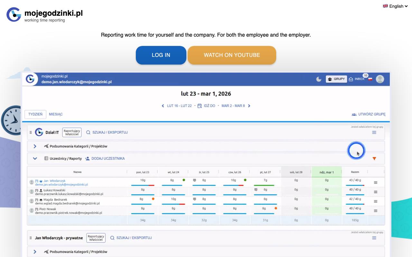Collapse the Uczestnicy / Raporty section
The width and height of the screenshot is (412, 257).
tap(35, 158)
